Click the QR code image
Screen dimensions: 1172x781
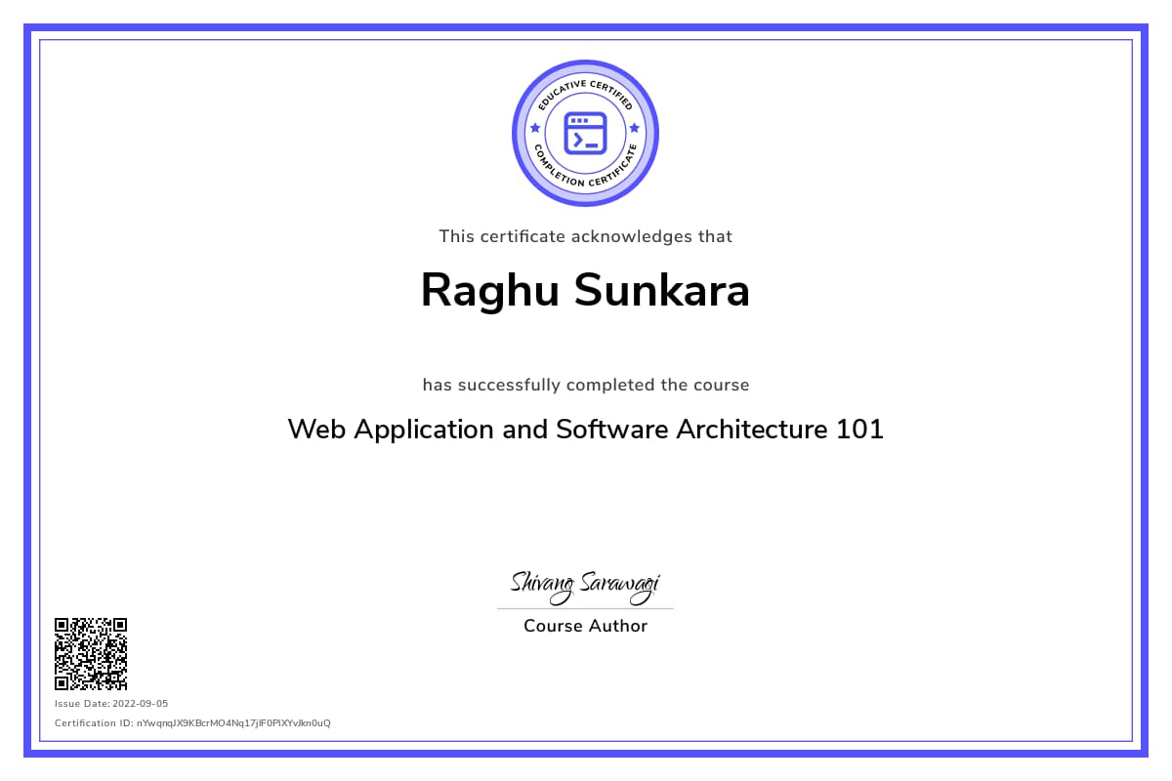(91, 654)
